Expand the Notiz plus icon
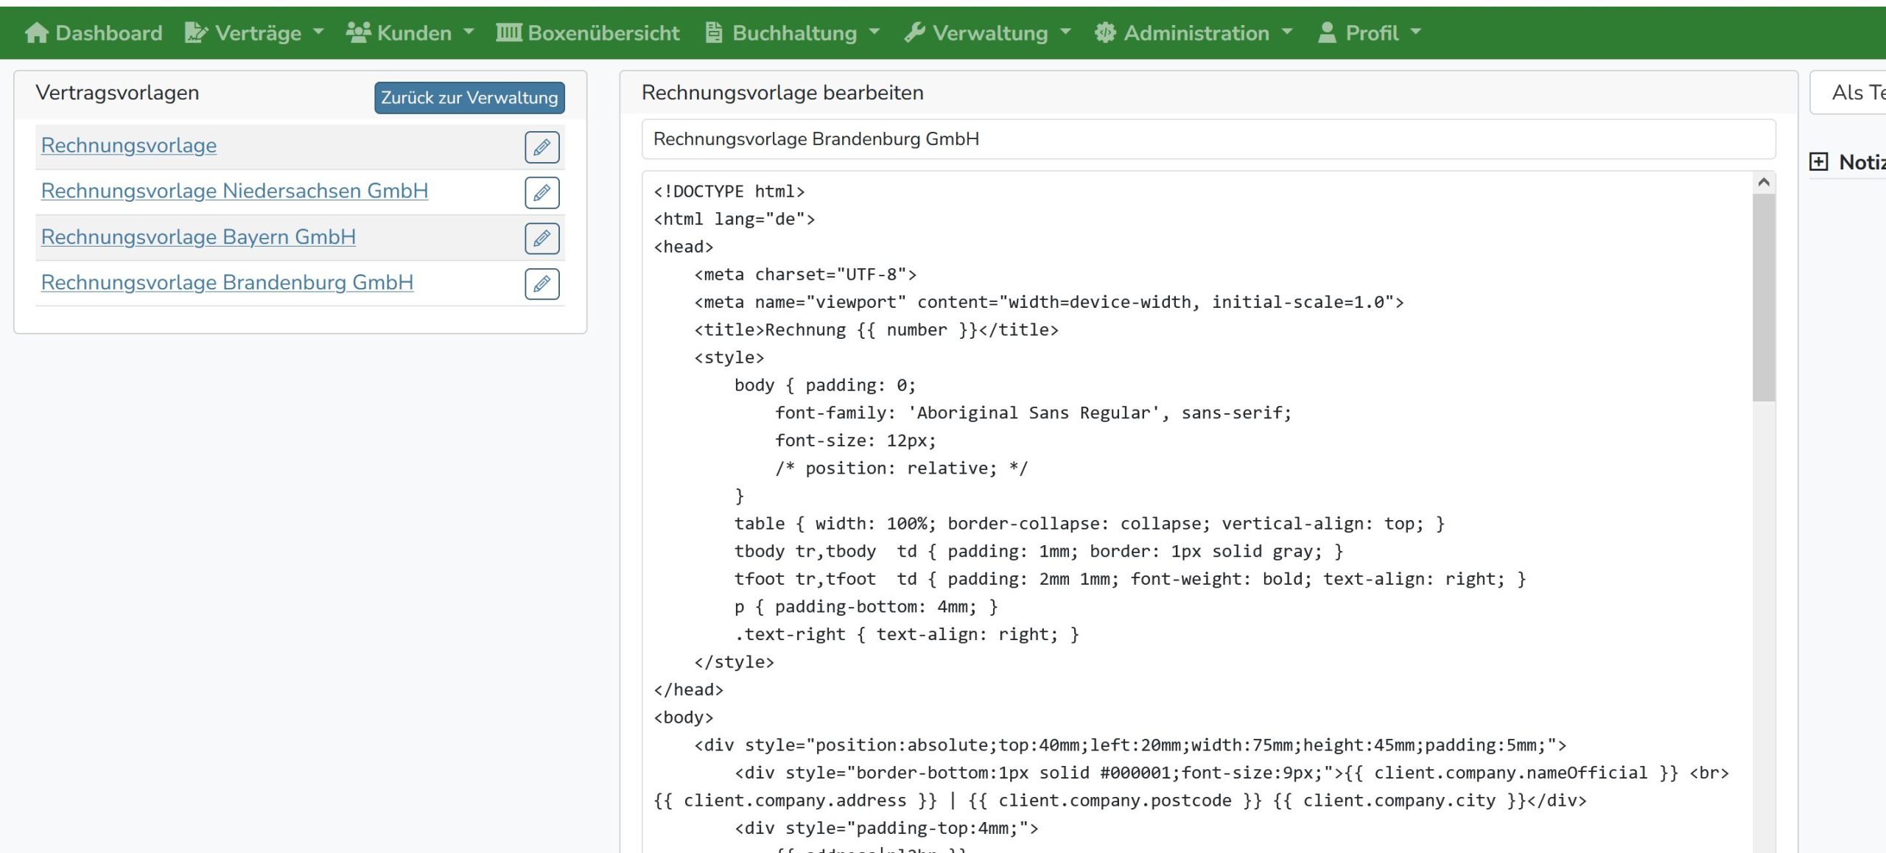This screenshot has height=853, width=1886. point(1818,161)
